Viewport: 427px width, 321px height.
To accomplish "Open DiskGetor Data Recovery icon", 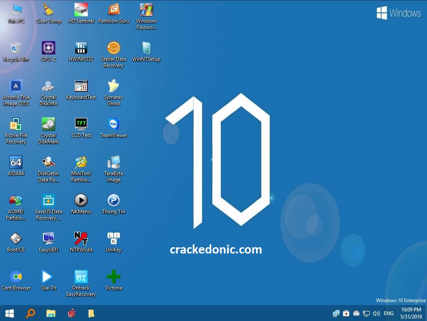I will point(49,169).
